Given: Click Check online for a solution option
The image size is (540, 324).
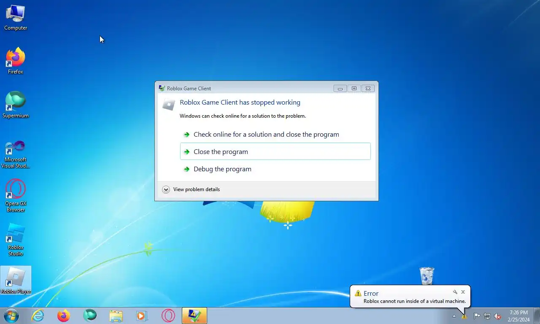Looking at the screenshot, I should point(275,135).
